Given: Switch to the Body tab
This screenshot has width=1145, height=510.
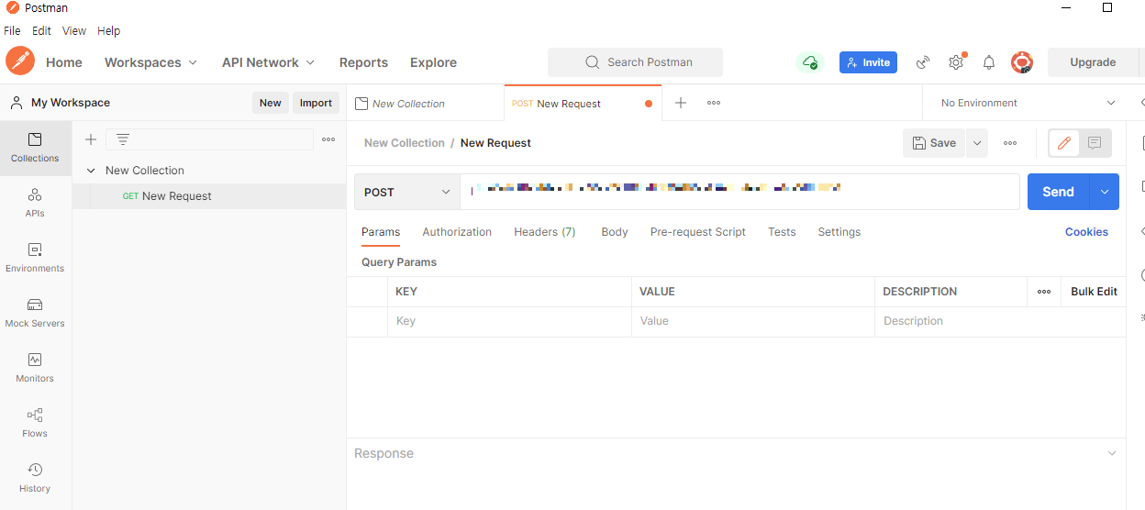Looking at the screenshot, I should click(615, 232).
